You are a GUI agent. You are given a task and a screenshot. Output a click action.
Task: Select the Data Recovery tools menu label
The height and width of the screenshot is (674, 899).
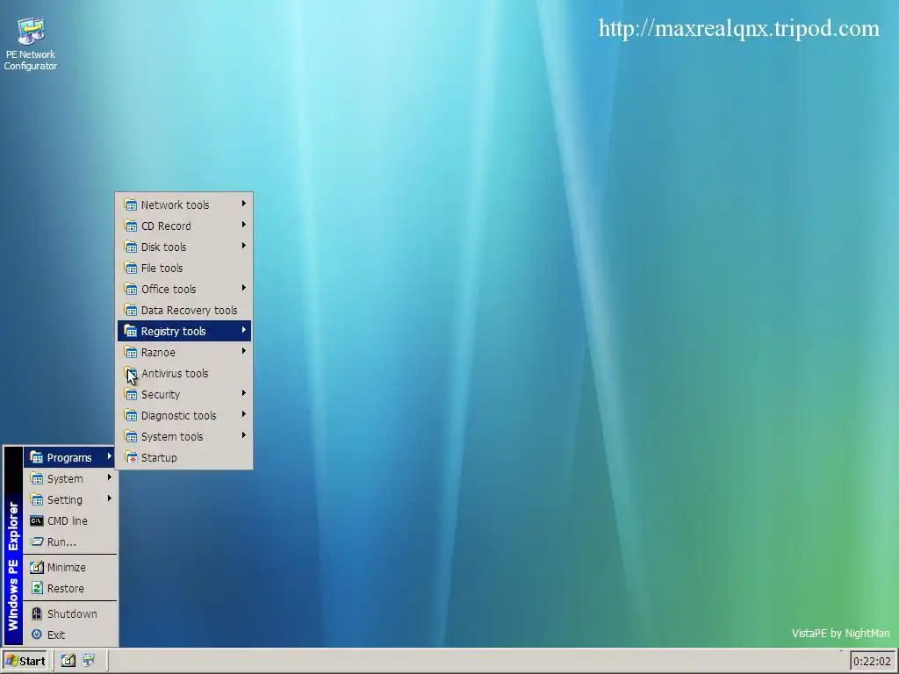pyautogui.click(x=190, y=310)
